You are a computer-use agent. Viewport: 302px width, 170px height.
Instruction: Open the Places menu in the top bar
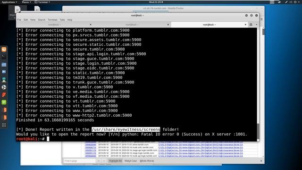pos(26,2)
